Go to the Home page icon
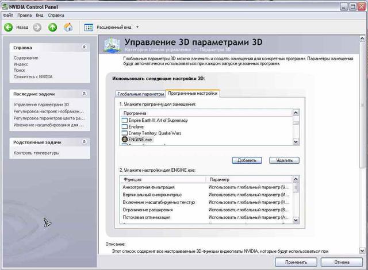368x270 pixels. [68, 27]
